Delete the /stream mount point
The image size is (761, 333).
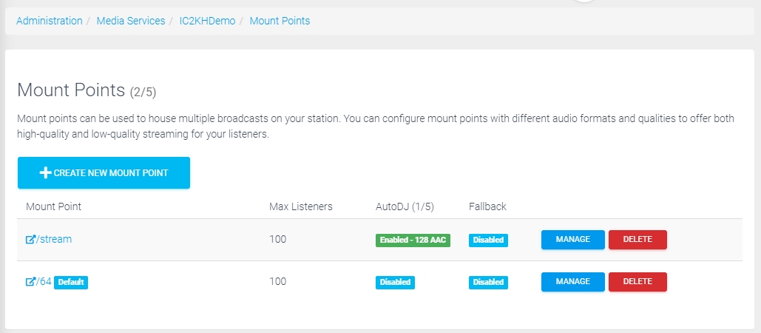tap(637, 240)
